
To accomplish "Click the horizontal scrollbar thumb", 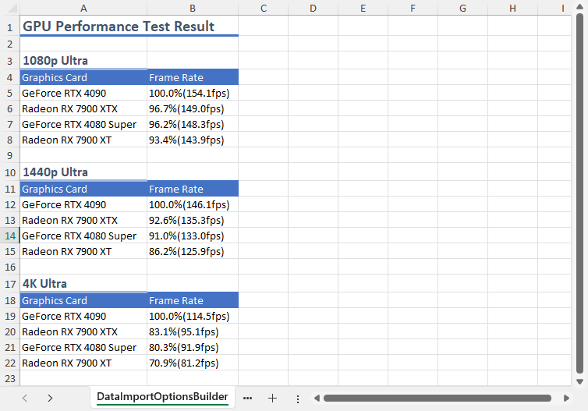I will pos(441,398).
